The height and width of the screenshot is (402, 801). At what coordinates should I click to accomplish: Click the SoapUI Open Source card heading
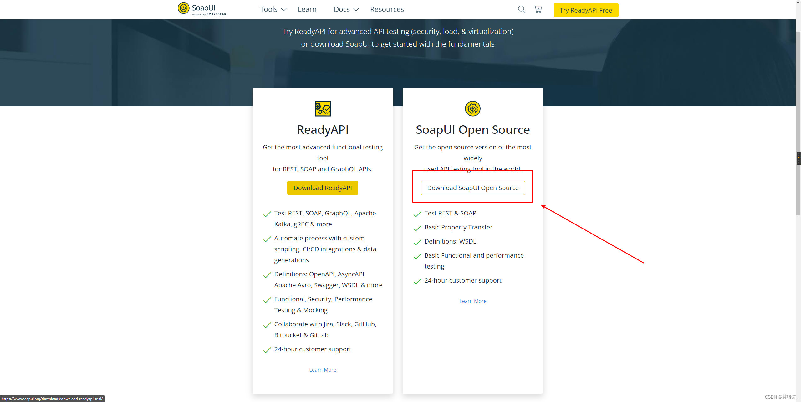point(473,130)
